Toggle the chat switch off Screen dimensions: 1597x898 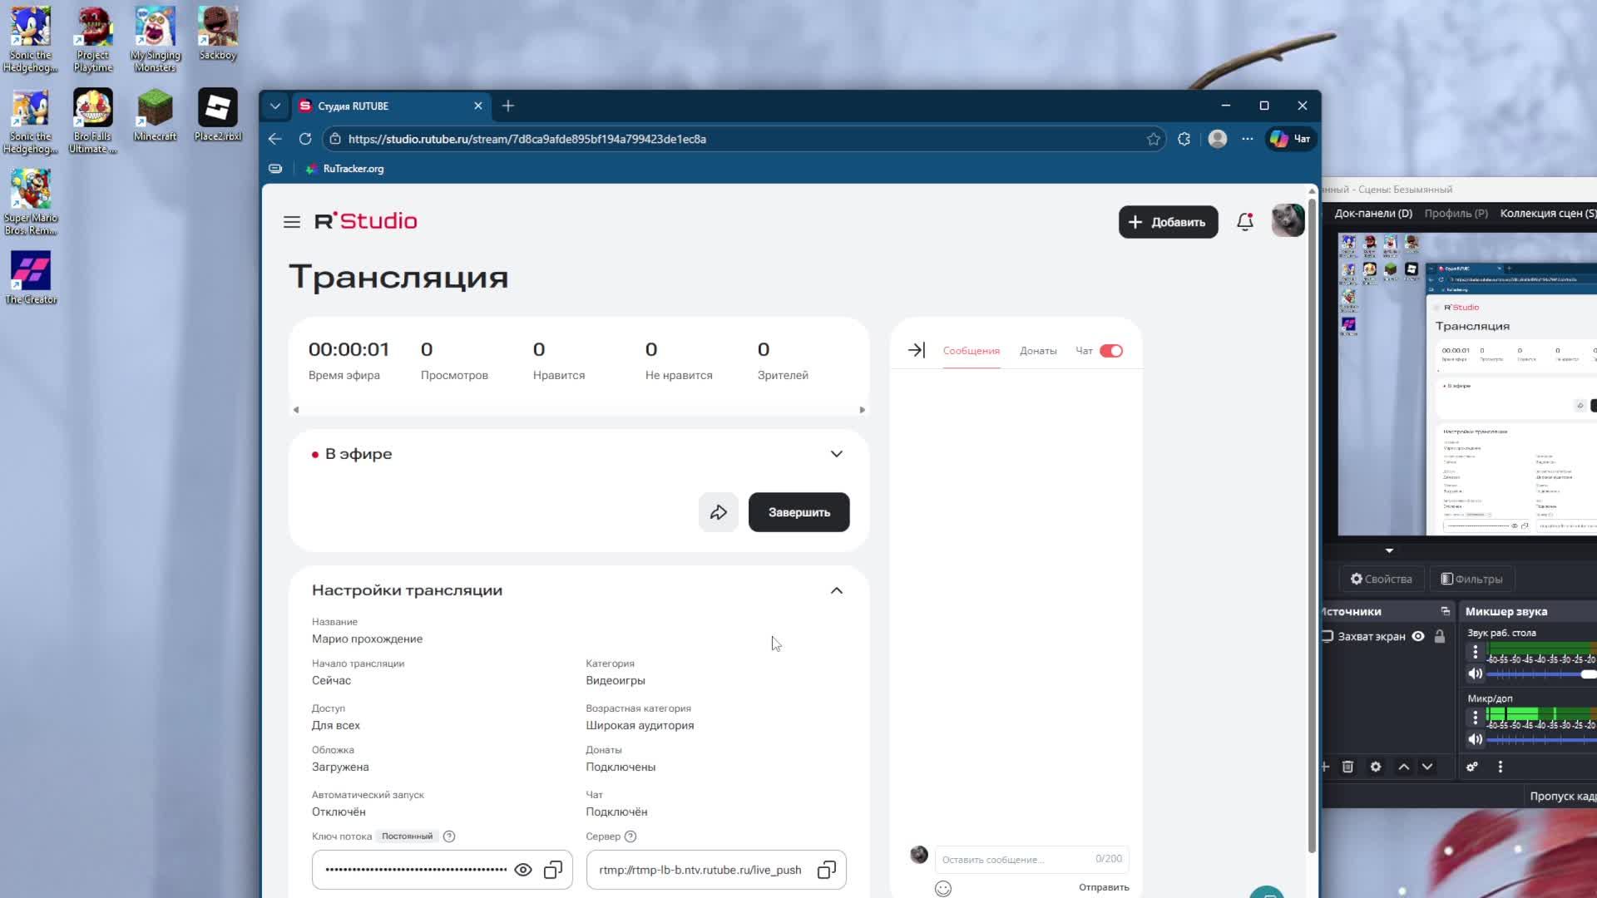click(1111, 351)
